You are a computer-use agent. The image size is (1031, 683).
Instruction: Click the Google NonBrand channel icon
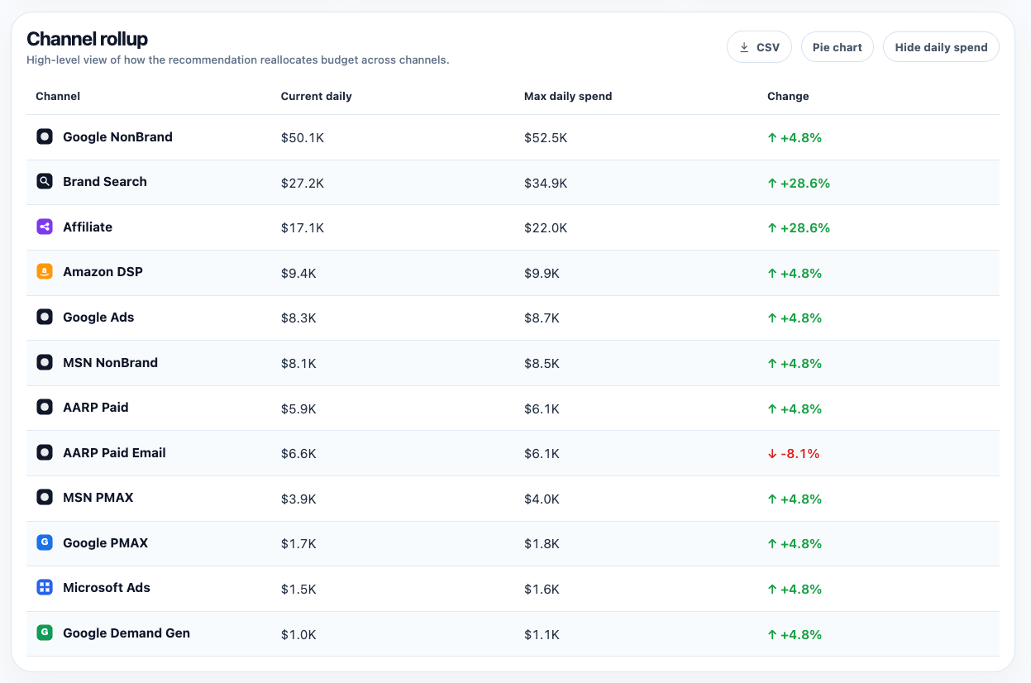45,136
